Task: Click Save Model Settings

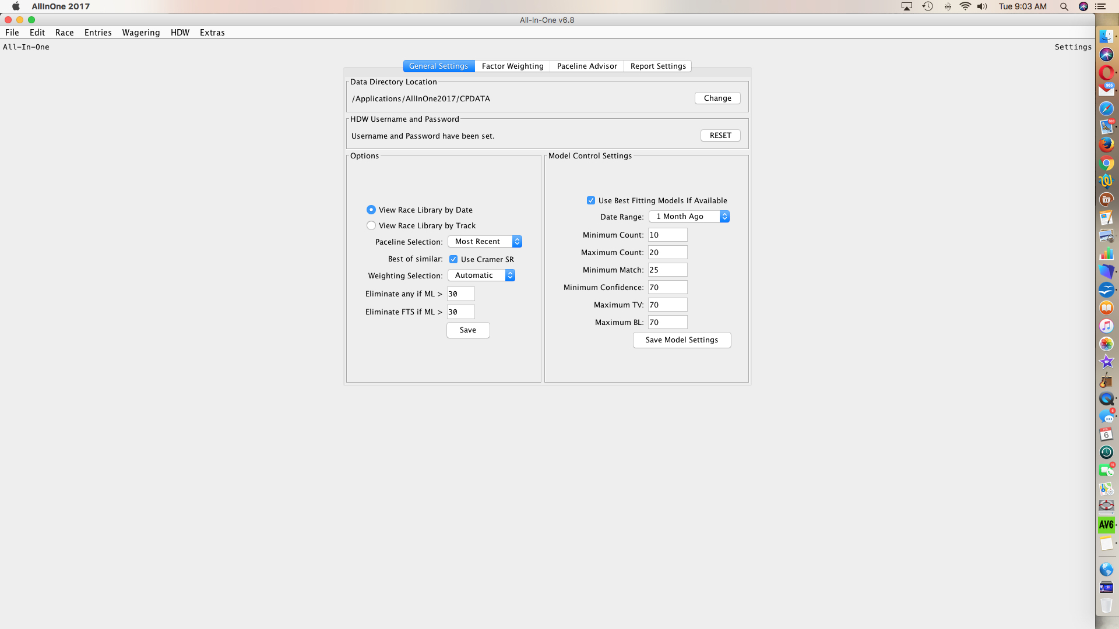Action: click(682, 340)
